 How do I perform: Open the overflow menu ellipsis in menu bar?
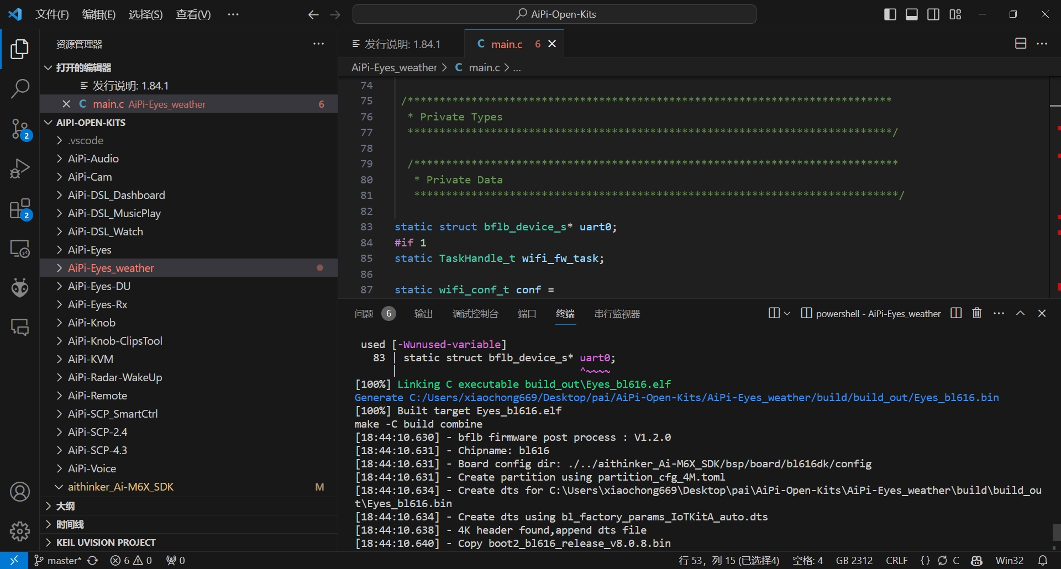click(x=233, y=15)
